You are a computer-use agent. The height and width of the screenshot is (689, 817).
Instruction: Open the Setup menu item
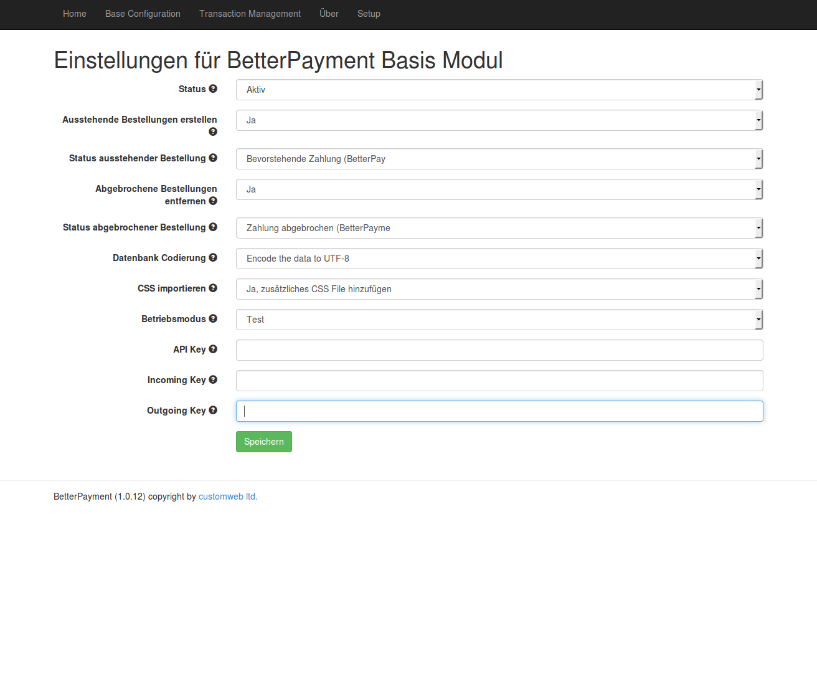coord(369,14)
